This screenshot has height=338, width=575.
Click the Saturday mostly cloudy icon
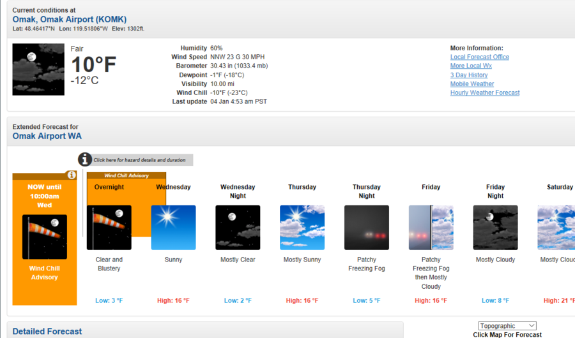point(556,227)
